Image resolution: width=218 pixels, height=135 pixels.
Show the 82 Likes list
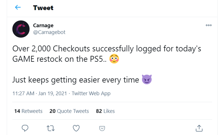coord(105,111)
